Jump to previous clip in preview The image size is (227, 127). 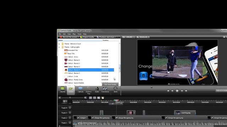pos(168,91)
